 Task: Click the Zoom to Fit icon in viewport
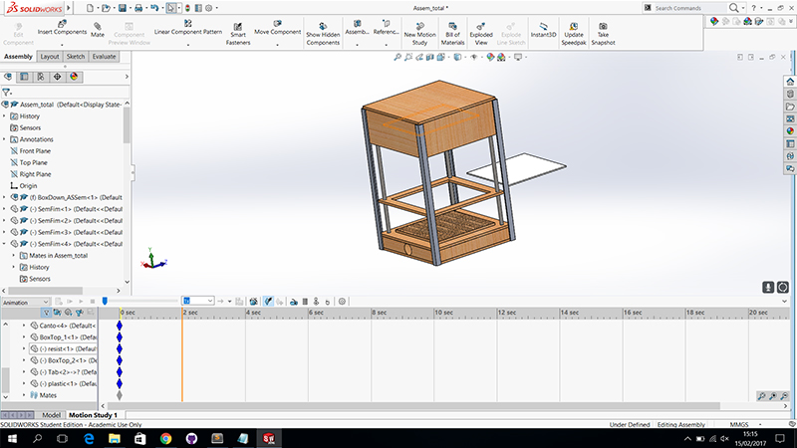[x=398, y=57]
